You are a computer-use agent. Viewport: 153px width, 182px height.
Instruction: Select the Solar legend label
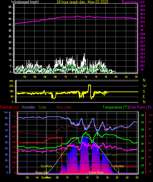tap(42, 107)
